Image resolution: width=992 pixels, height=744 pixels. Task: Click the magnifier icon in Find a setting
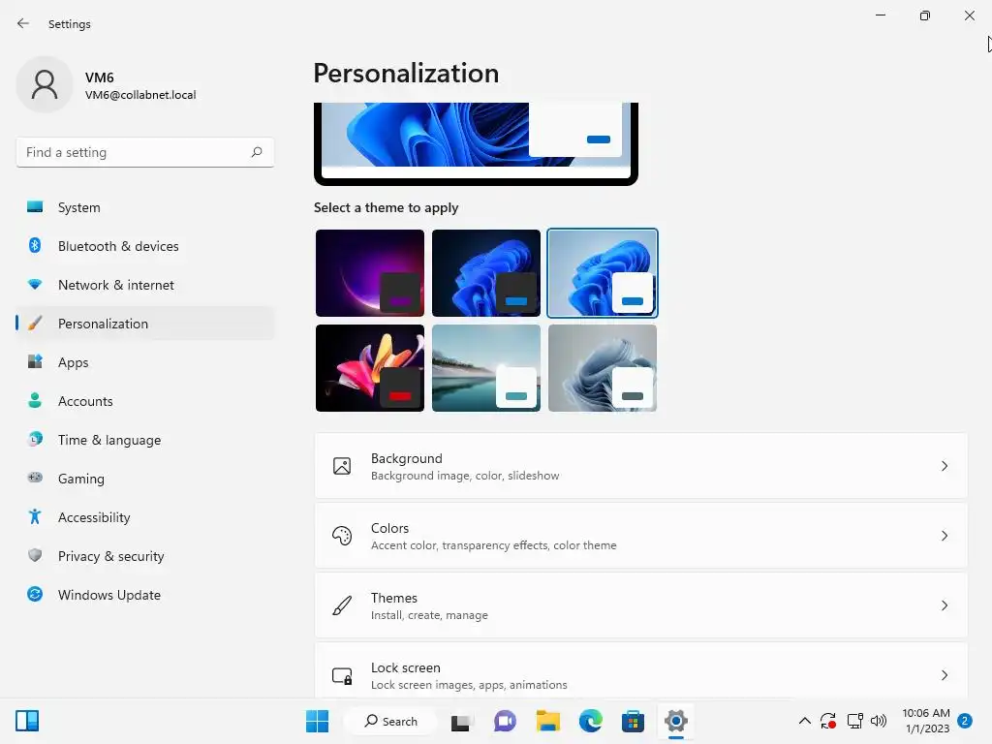coord(256,152)
